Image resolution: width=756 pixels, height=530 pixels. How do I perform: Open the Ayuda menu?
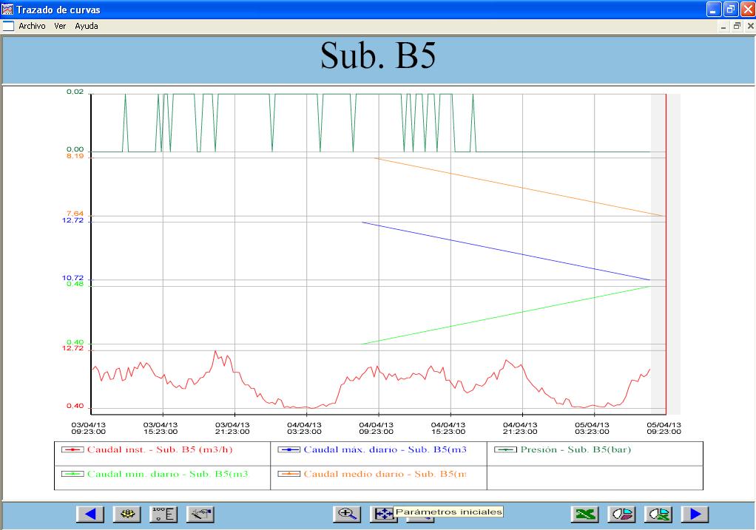87,26
